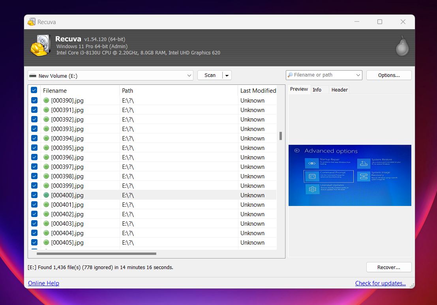The width and height of the screenshot is (437, 305).
Task: Click the Advanced options preview image
Action: coord(350,175)
